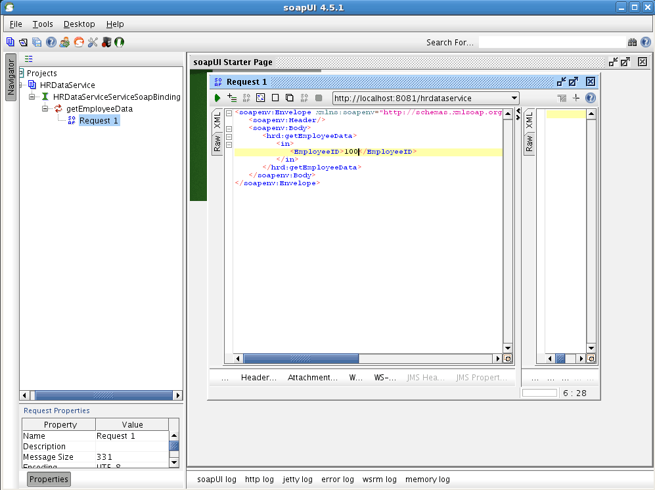Save all projects using toolbar icon
This screenshot has height=490, width=655.
(37, 42)
